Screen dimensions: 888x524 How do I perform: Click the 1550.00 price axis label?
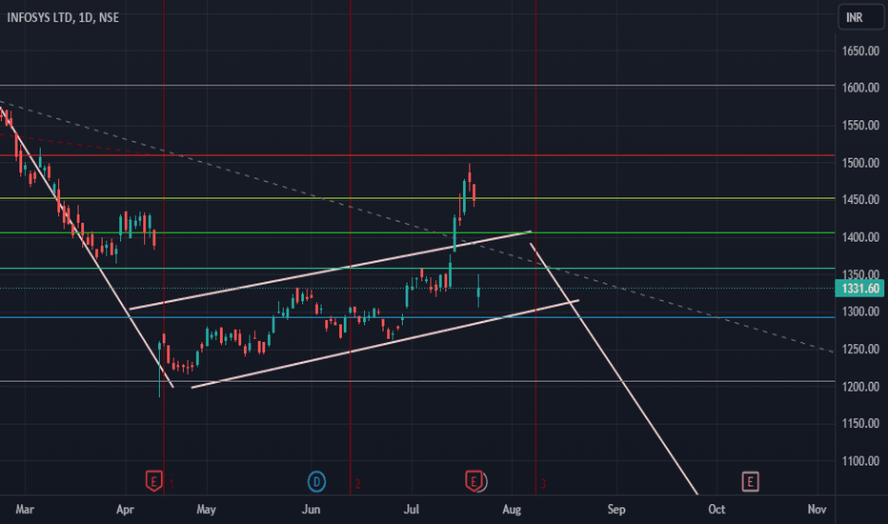tap(860, 125)
